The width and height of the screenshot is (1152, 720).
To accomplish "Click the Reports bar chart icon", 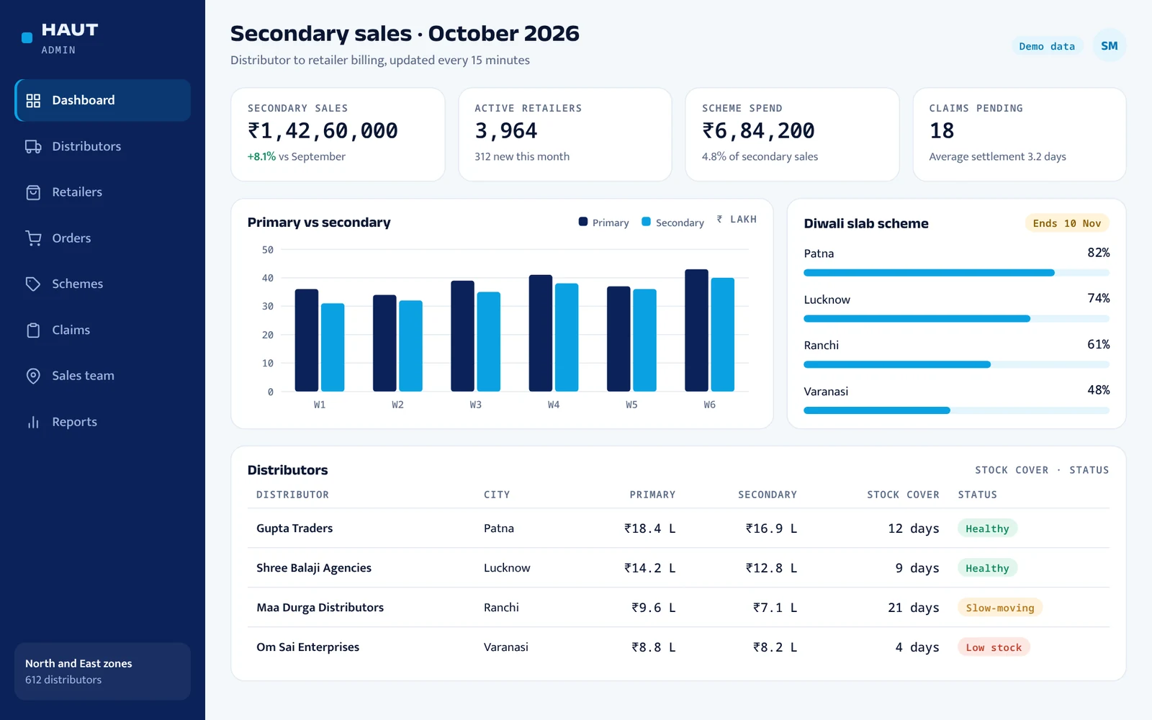I will pos(33,422).
